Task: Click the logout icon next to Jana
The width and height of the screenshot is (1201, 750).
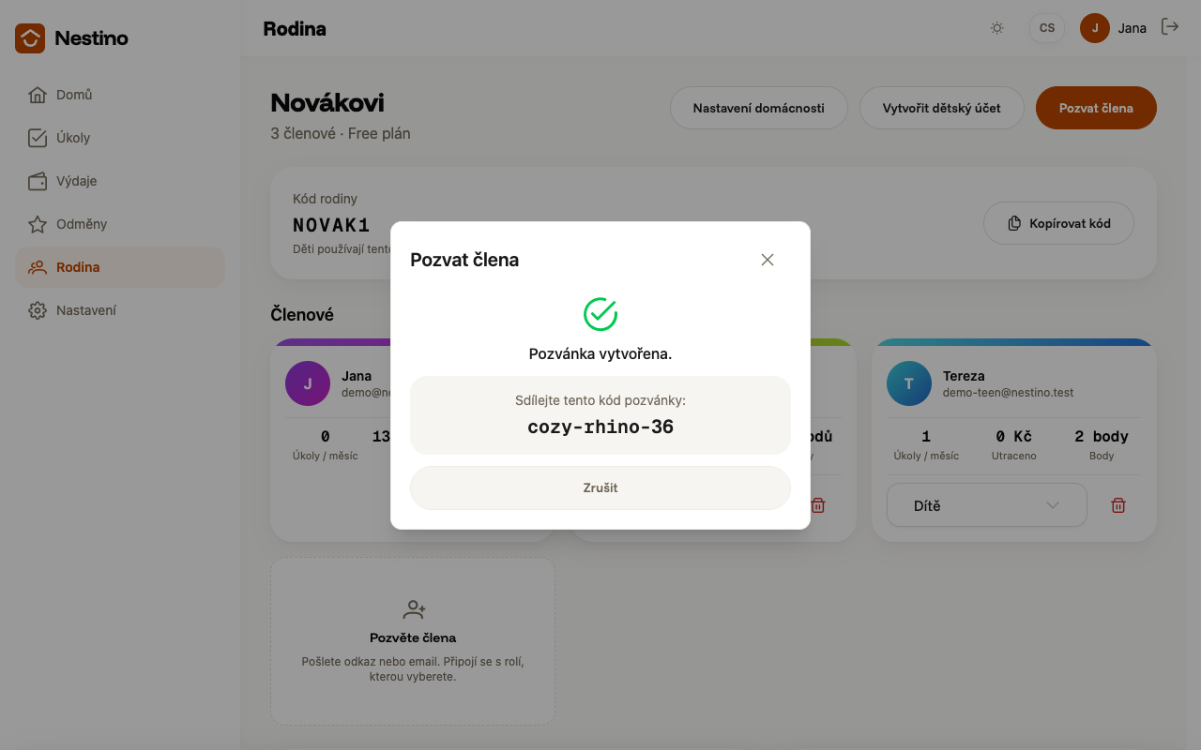Action: [1170, 27]
